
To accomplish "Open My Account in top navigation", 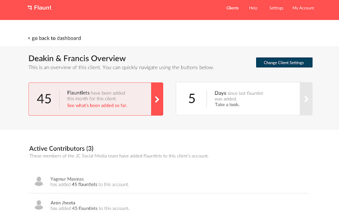I will 303,8.
